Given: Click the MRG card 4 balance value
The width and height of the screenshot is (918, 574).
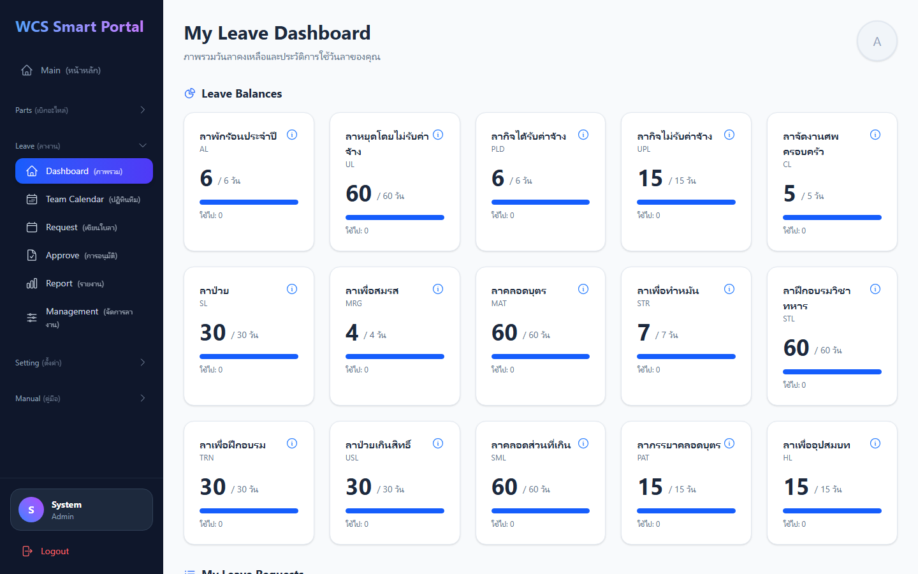Looking at the screenshot, I should 352,332.
